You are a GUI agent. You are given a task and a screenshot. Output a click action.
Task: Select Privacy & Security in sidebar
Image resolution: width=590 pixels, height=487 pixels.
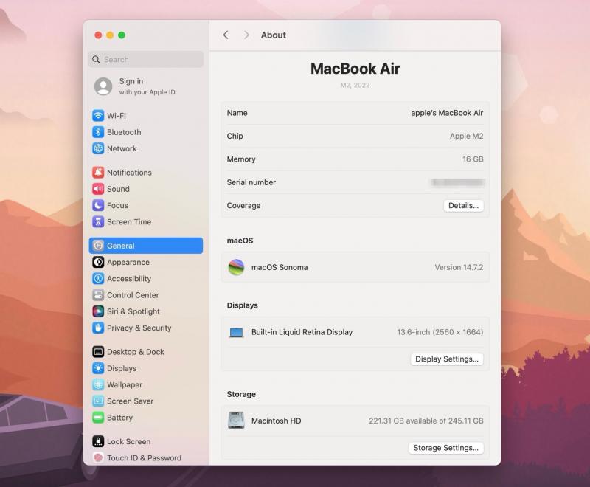(x=146, y=328)
